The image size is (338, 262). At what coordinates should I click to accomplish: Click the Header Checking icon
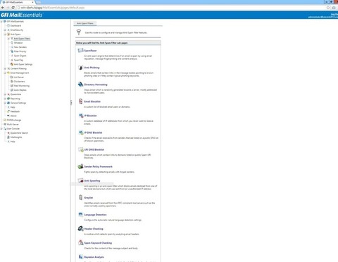tap(80, 228)
